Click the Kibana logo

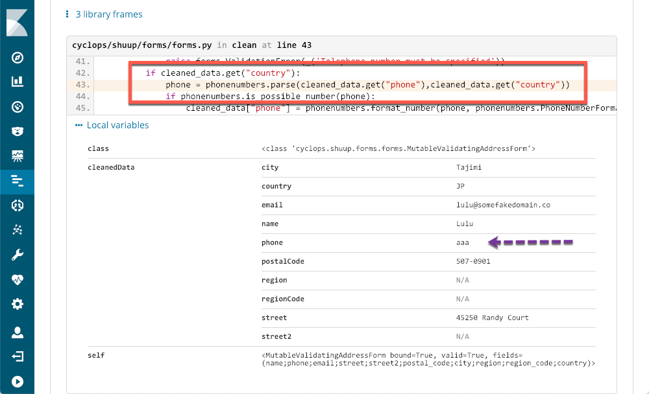tap(17, 25)
